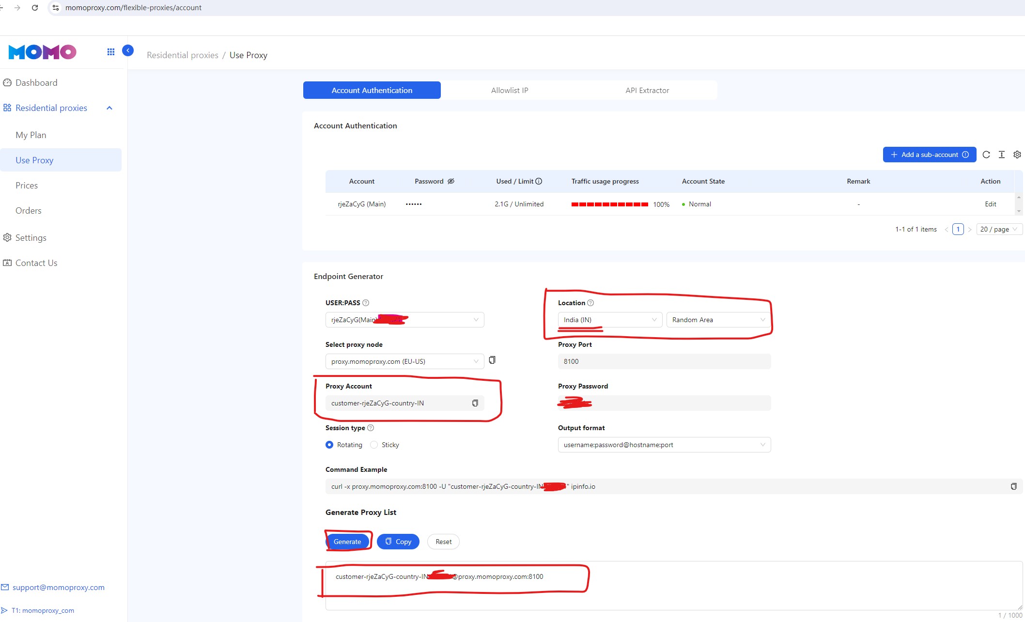Image resolution: width=1025 pixels, height=622 pixels.
Task: Click the Generate button
Action: pyautogui.click(x=347, y=542)
